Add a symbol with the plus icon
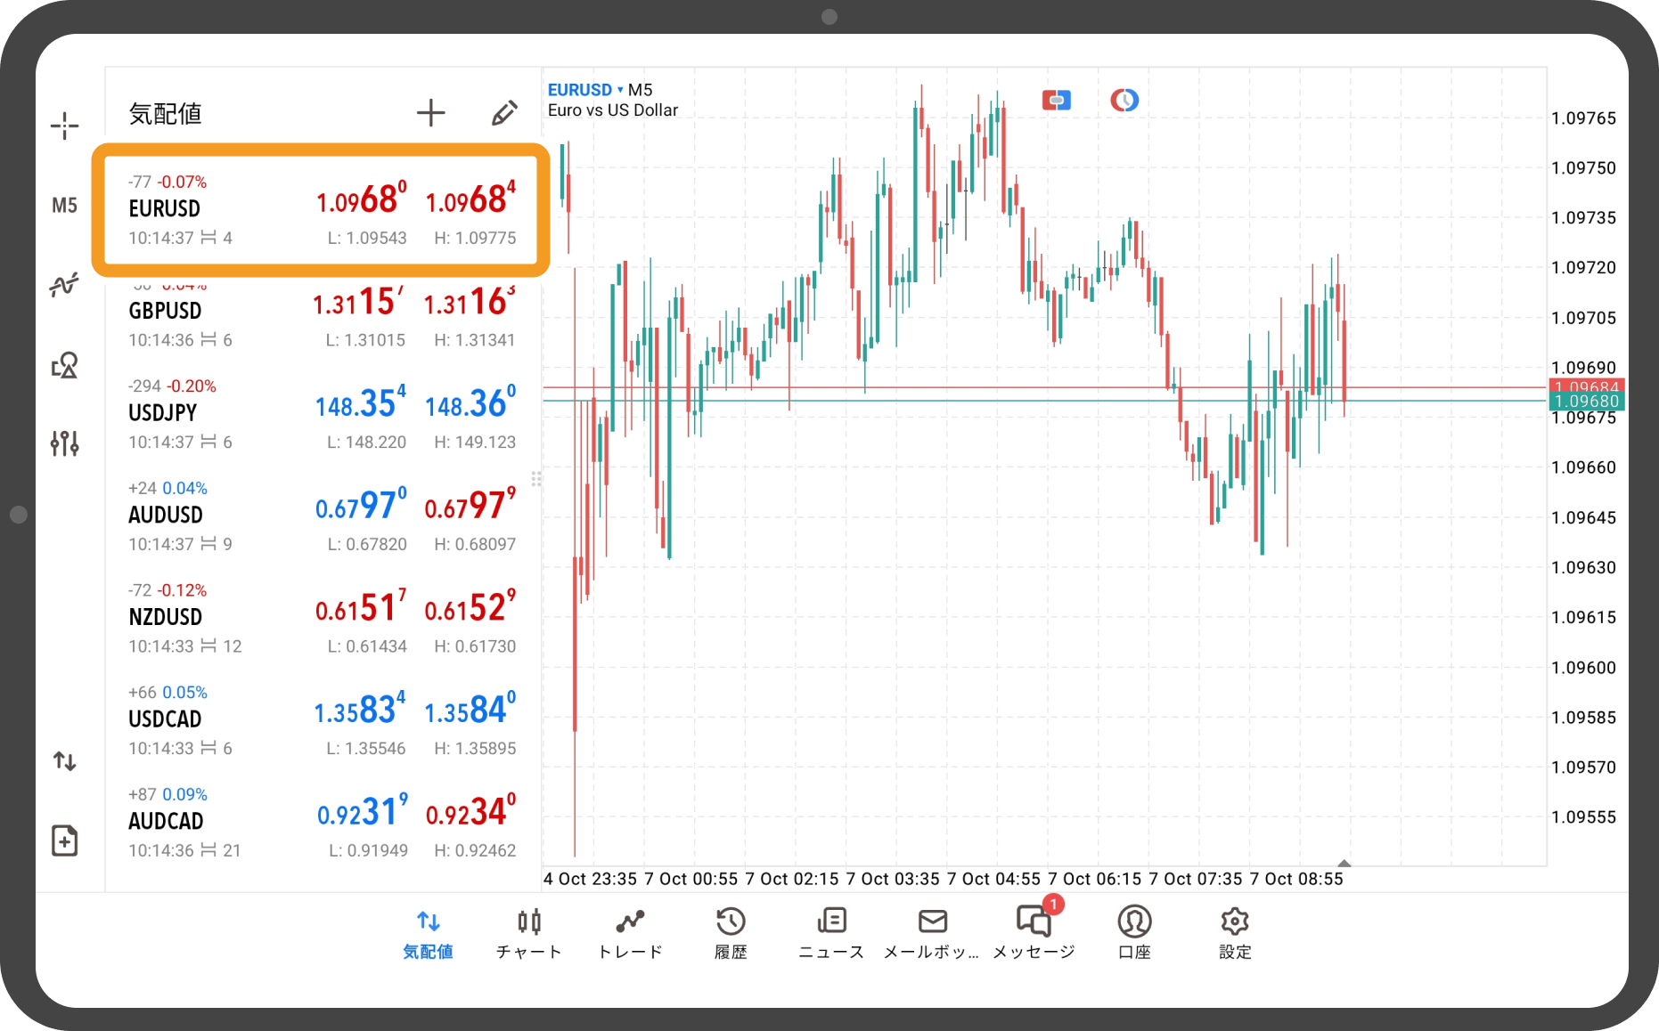Image resolution: width=1659 pixels, height=1031 pixels. click(x=430, y=113)
